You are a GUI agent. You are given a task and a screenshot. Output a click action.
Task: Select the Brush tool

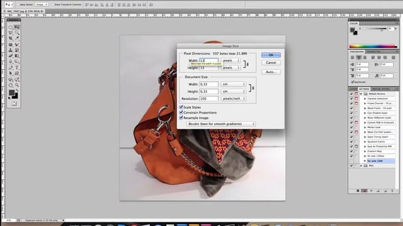pos(17,45)
